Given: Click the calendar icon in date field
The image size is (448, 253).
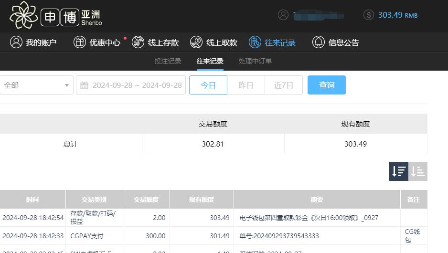Looking at the screenshot, I should (x=84, y=85).
